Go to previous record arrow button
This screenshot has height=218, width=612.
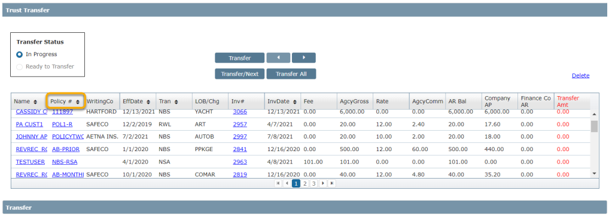[278, 58]
